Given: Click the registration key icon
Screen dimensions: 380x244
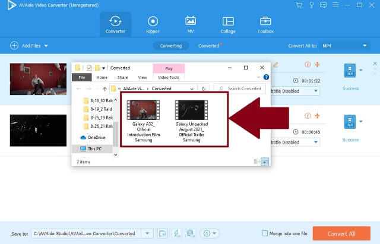Looking at the screenshot, I should point(311,5).
